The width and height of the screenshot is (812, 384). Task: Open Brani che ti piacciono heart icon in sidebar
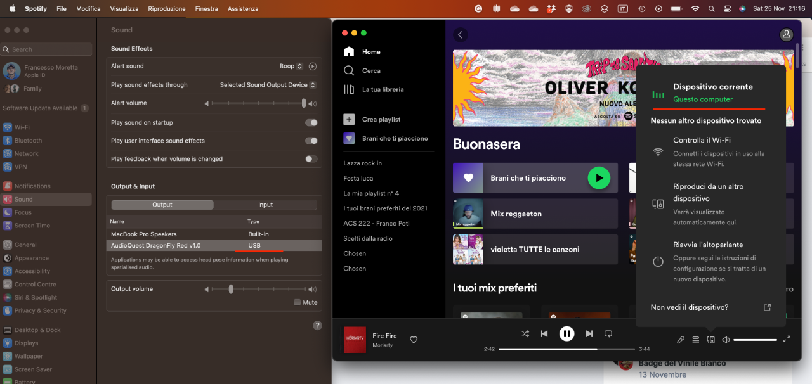pos(349,138)
